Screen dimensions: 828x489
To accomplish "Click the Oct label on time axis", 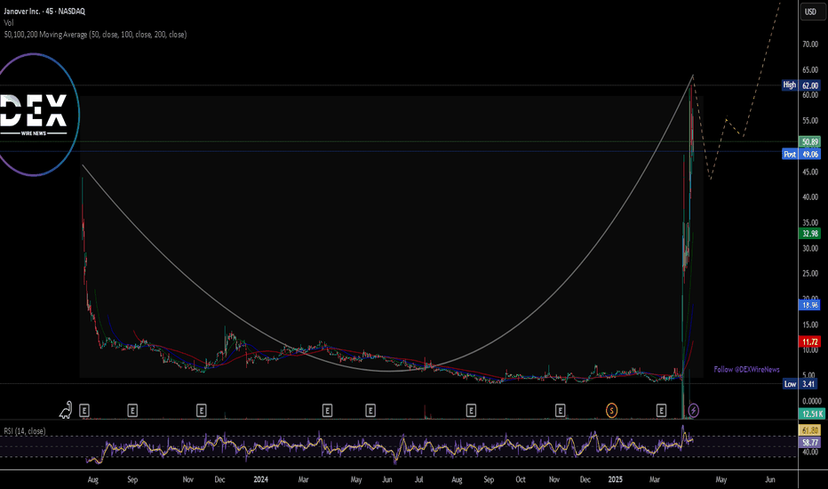I will click(521, 479).
